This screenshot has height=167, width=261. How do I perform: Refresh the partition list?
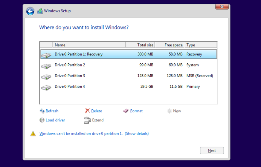(52, 111)
